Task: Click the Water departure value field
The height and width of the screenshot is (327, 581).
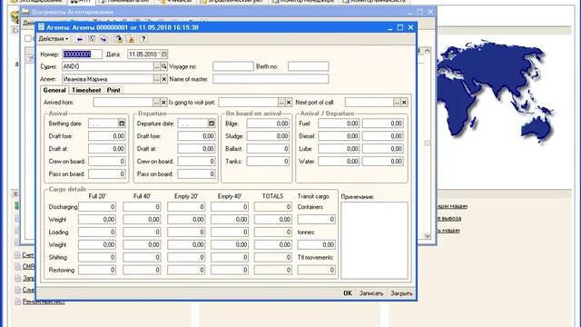Action: tap(383, 162)
